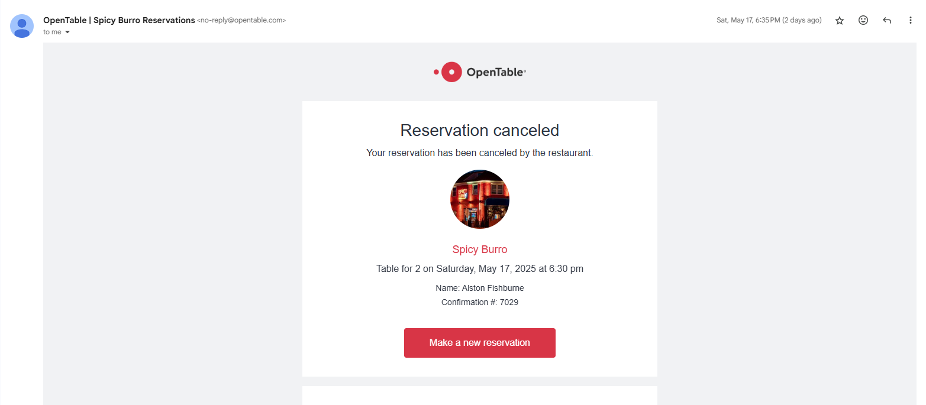Image resolution: width=926 pixels, height=405 pixels.
Task: Open the three-dot More options menu
Action: 911,21
